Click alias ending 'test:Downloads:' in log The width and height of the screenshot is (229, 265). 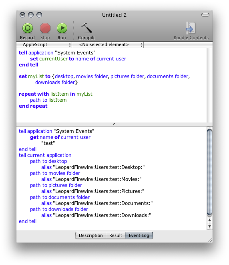click(x=96, y=215)
